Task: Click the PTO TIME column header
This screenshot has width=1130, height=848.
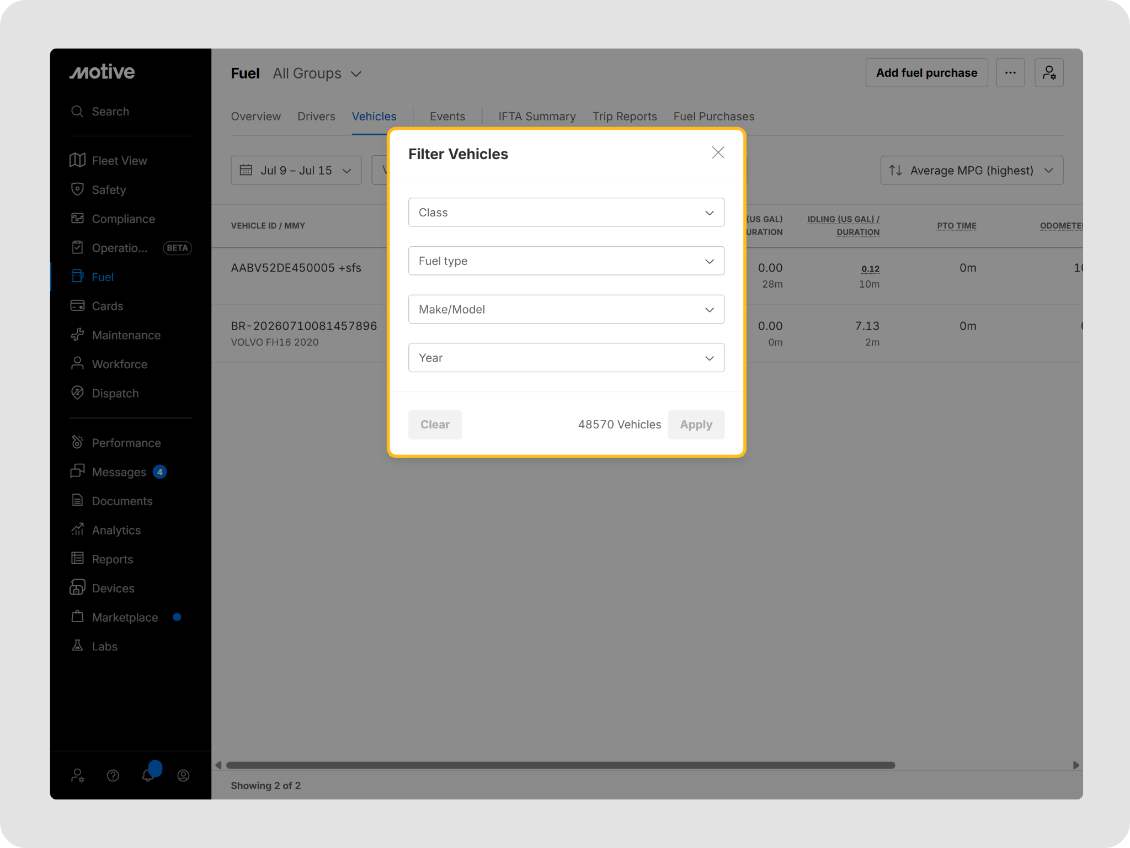Action: coord(956,226)
